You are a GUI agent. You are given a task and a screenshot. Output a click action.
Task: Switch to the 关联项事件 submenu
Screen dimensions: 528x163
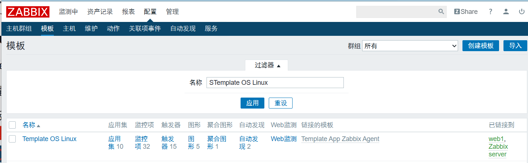click(145, 29)
